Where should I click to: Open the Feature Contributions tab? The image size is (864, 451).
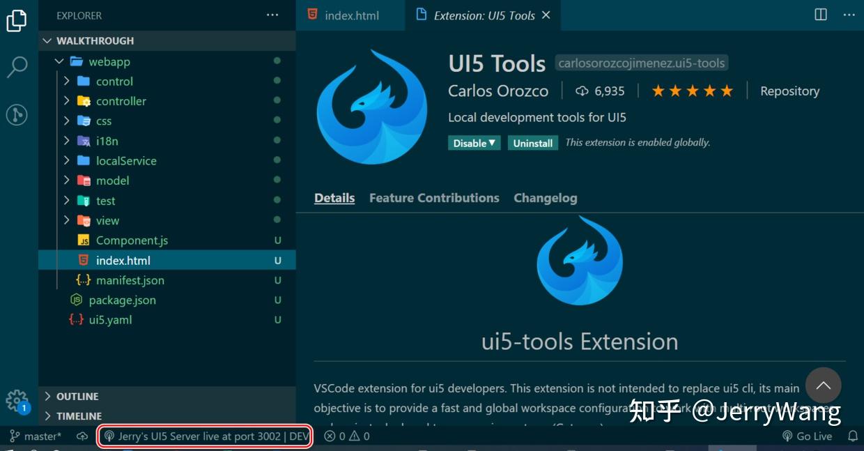coord(434,198)
